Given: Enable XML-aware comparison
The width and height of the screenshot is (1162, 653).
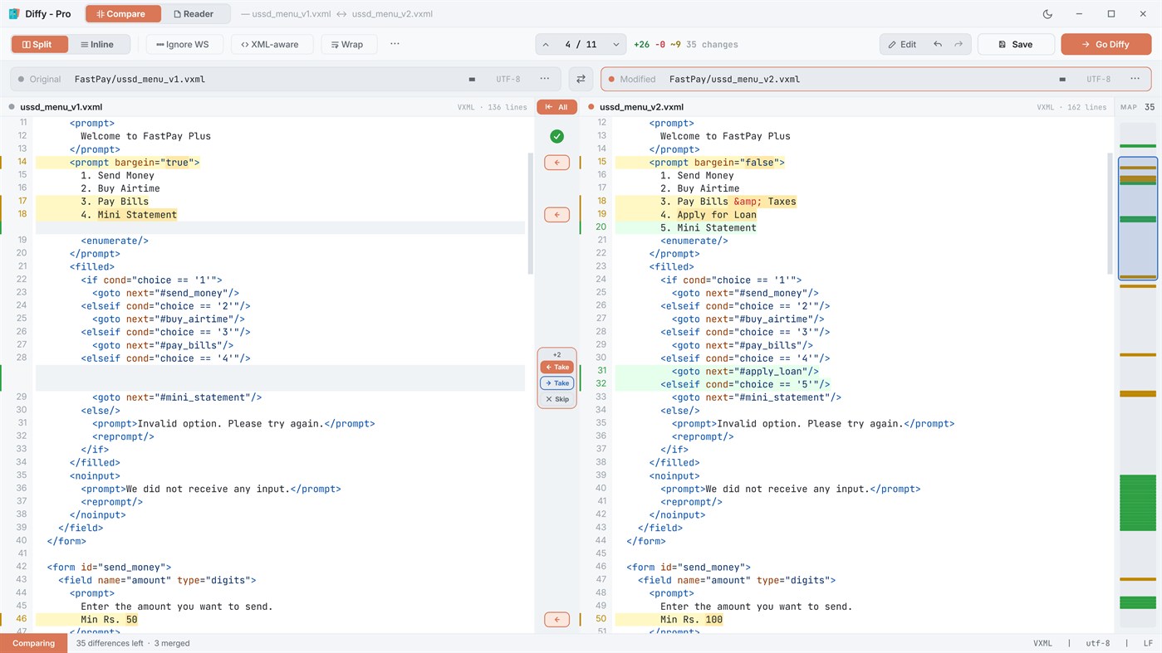Looking at the screenshot, I should point(271,44).
